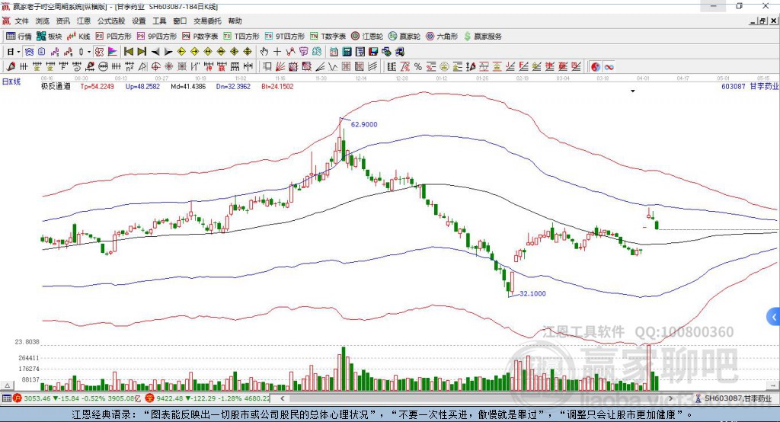Screen dimensions: 780x422
Task: Toggle the colored flag chart icon
Action: point(113,51)
